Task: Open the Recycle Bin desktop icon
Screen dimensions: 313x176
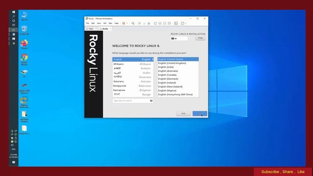Action: (x=24, y=30)
